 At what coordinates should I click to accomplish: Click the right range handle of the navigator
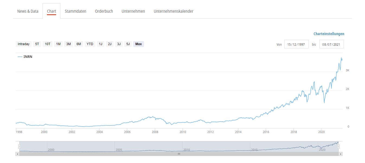click(x=338, y=147)
